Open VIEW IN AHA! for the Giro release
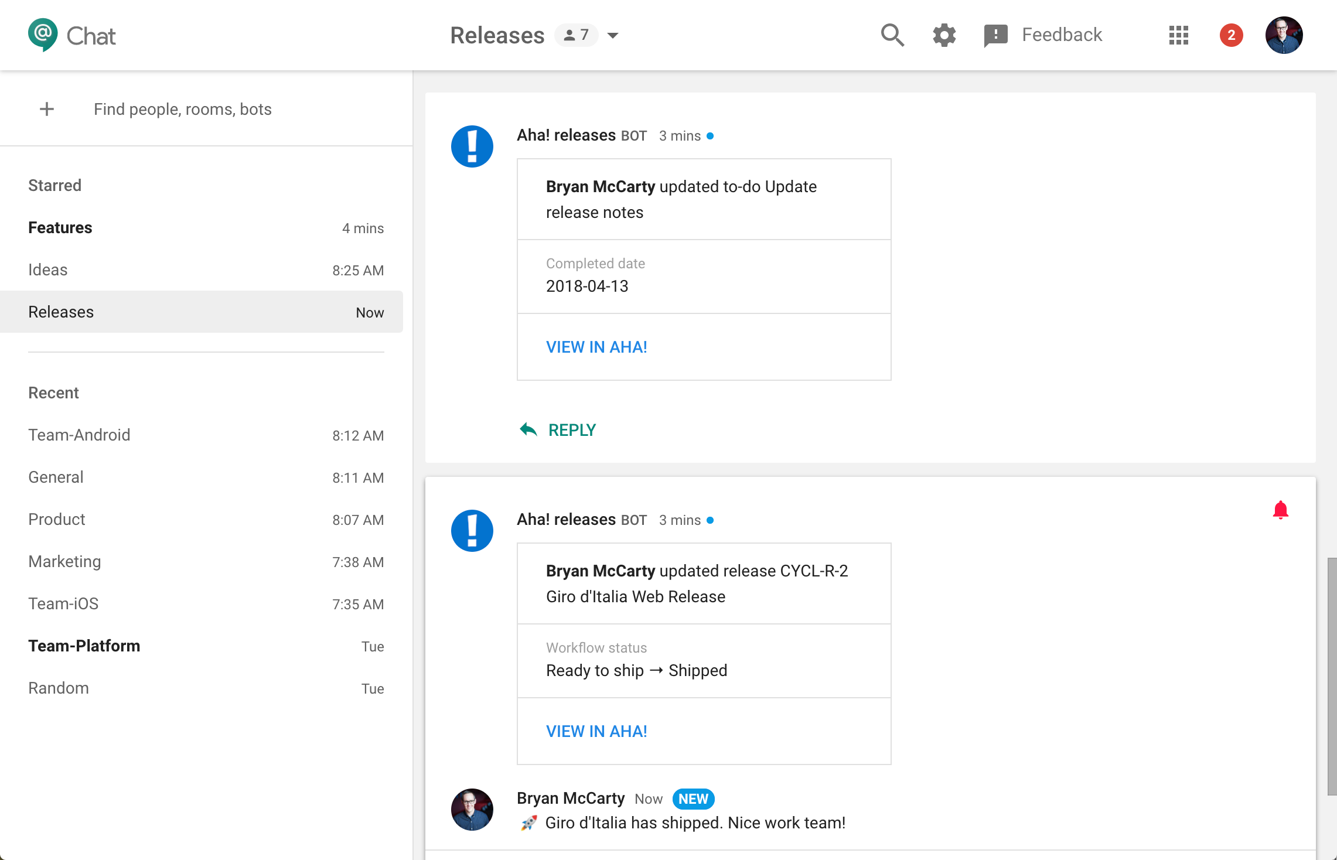The image size is (1337, 860). pyautogui.click(x=596, y=731)
